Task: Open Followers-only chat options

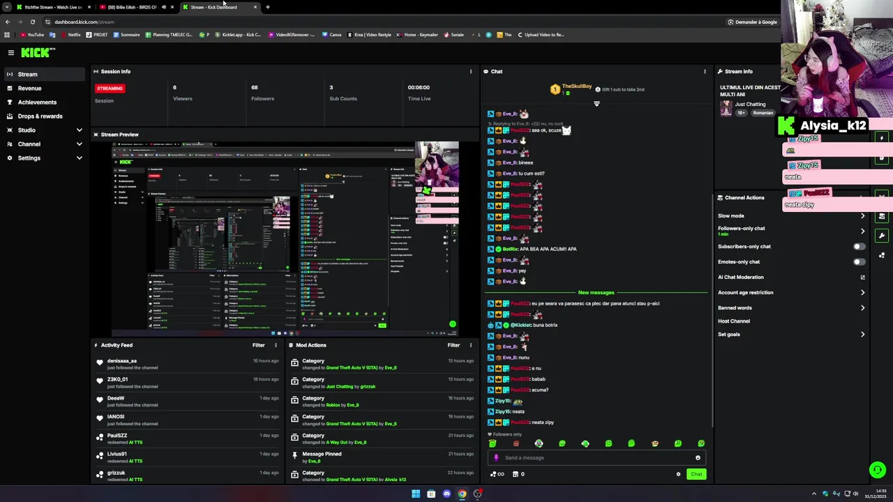Action: click(791, 231)
